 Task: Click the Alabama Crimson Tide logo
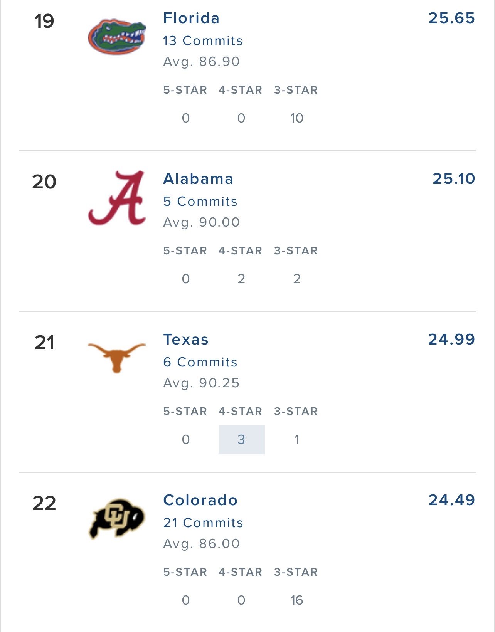[x=117, y=198]
